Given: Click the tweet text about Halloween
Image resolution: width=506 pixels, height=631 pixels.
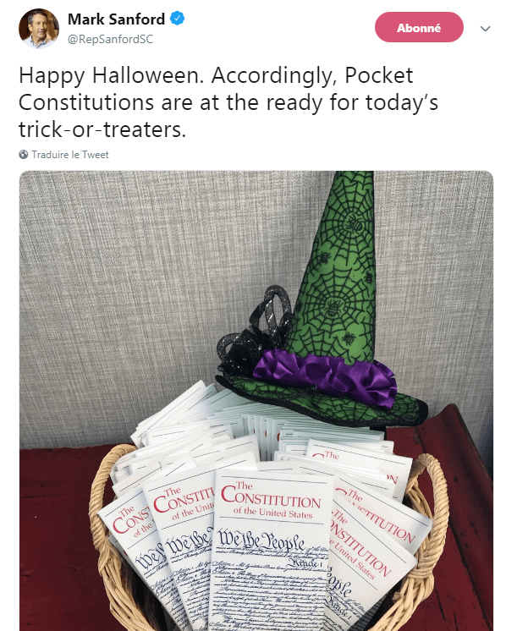Looking at the screenshot, I should [x=228, y=102].
